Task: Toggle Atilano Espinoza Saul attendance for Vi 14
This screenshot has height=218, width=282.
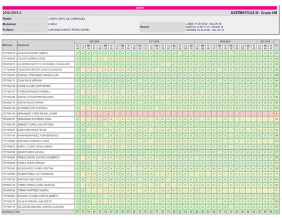Action: (78, 59)
